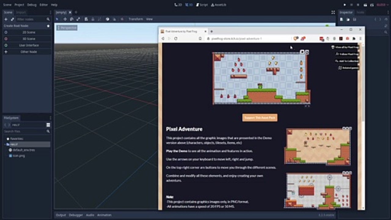Screen dimensions: 391x220
Task: Create a new resource in Inspector
Action: point(342,19)
